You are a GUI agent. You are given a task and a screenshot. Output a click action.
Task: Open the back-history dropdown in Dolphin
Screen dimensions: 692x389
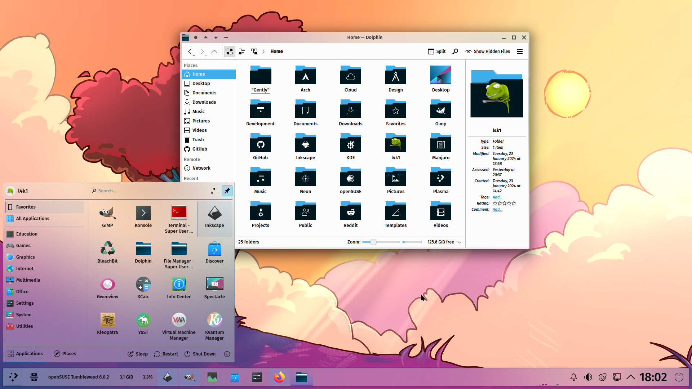(194, 55)
